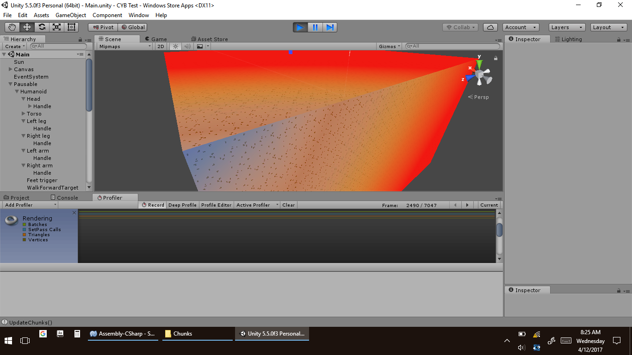The image size is (632, 355).
Task: Open the cloud services panel
Action: click(490, 27)
